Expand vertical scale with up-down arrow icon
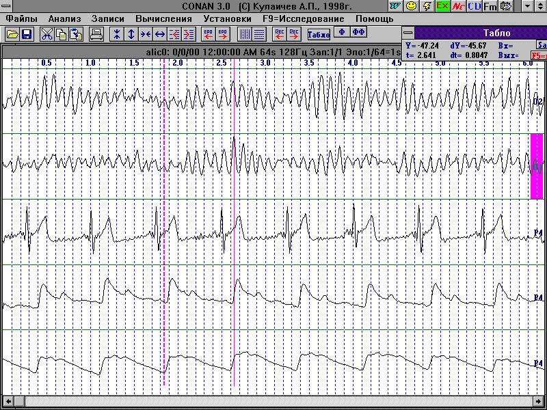Image resolution: width=547 pixels, height=410 pixels. (131, 33)
